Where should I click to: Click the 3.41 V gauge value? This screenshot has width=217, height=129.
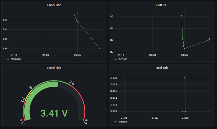click(x=54, y=113)
